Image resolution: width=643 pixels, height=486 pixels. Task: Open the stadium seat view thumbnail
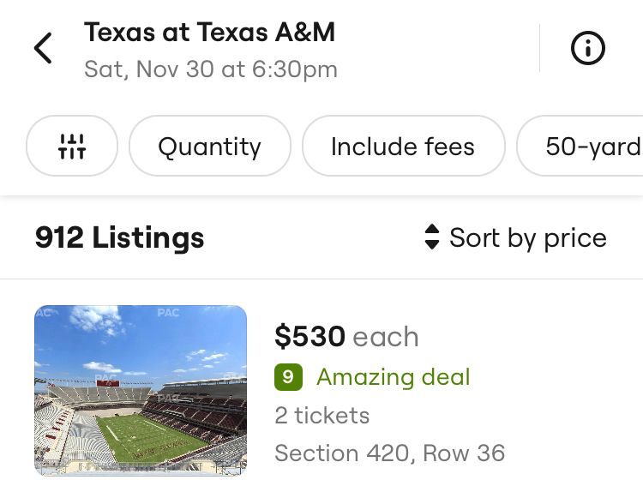coord(141,390)
